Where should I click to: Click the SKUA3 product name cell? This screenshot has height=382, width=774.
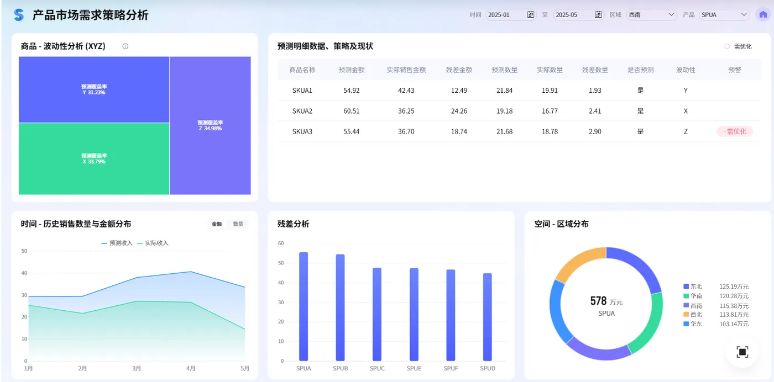(302, 131)
